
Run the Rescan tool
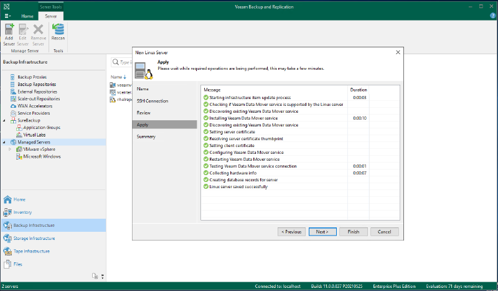coord(58,32)
